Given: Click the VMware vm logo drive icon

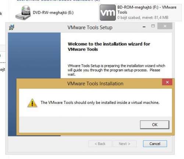Looking at the screenshot, I should click(x=108, y=12).
